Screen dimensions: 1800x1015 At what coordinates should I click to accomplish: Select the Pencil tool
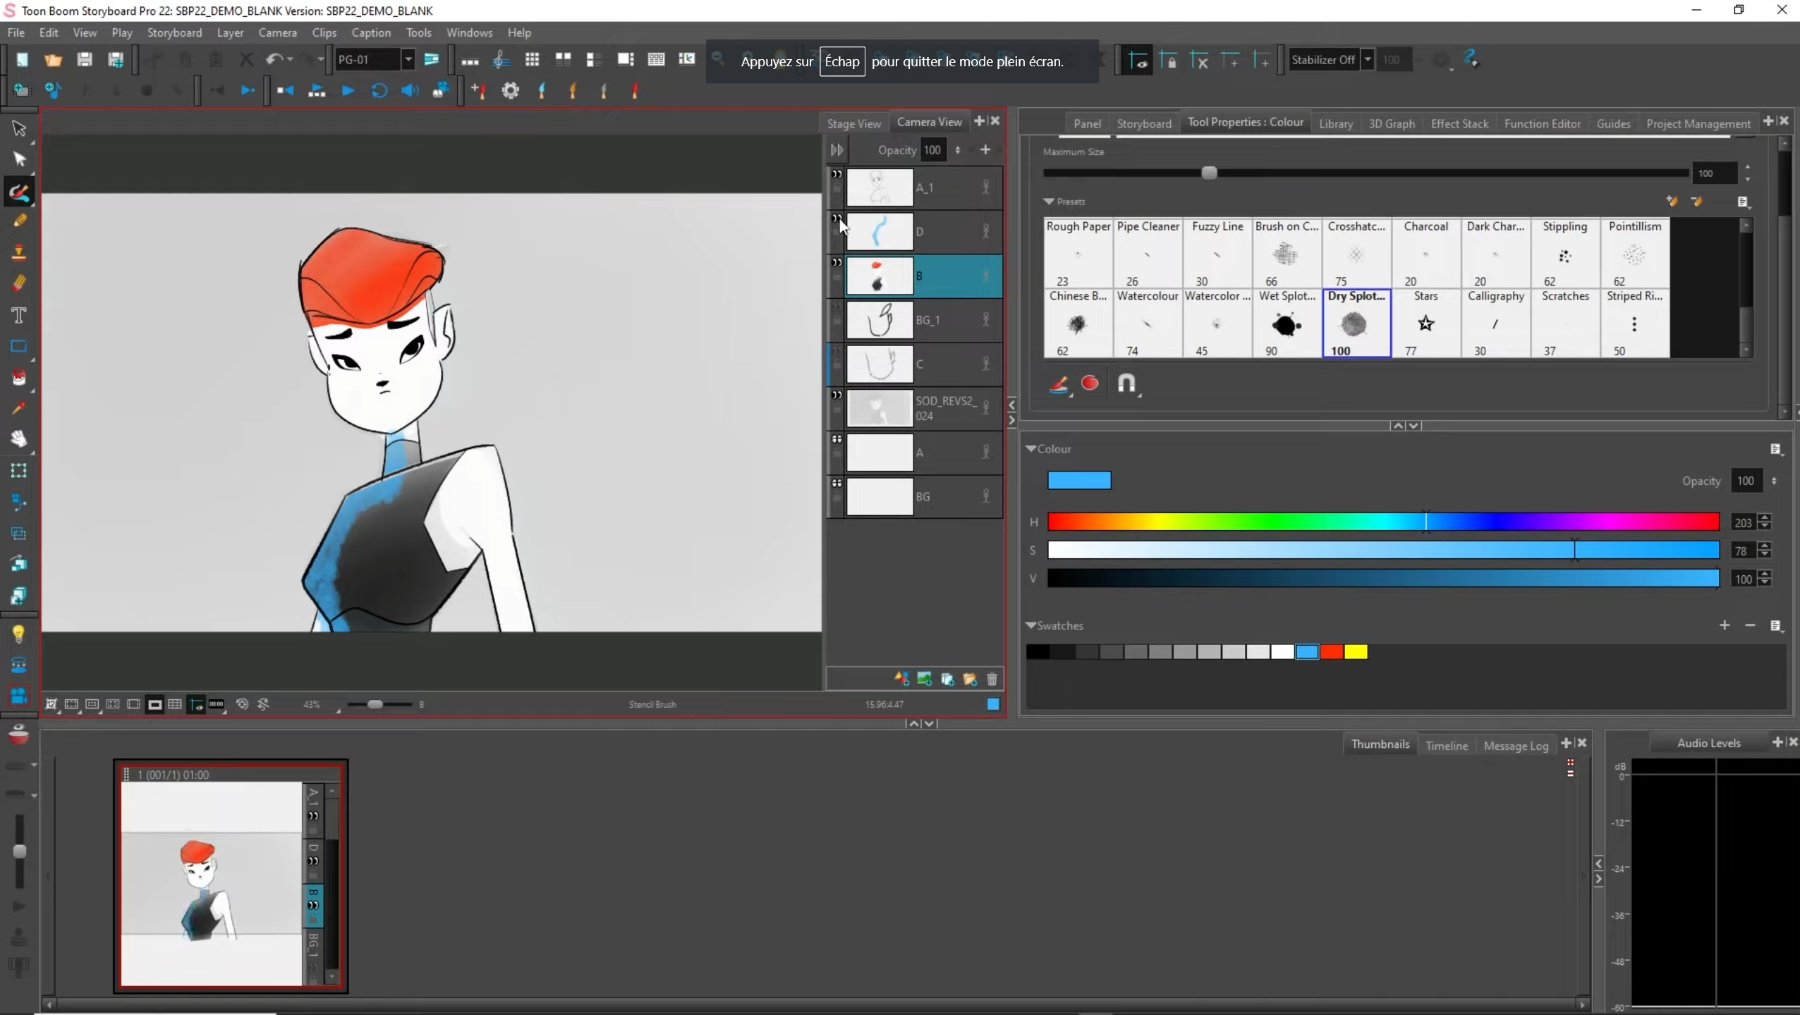pyautogui.click(x=19, y=221)
